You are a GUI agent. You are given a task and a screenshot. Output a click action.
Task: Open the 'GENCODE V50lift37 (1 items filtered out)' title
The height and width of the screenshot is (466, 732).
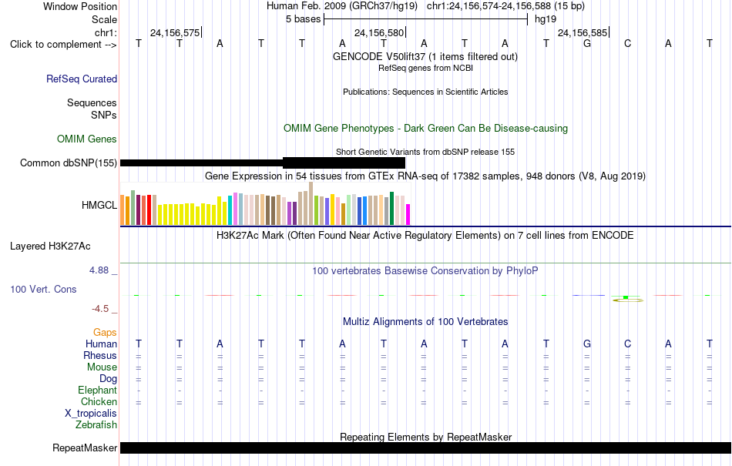pyautogui.click(x=425, y=56)
